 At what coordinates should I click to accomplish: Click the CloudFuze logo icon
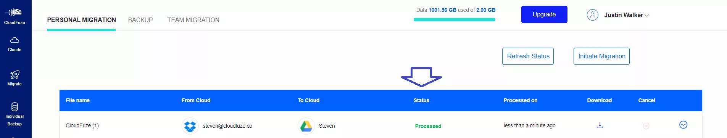(13, 12)
